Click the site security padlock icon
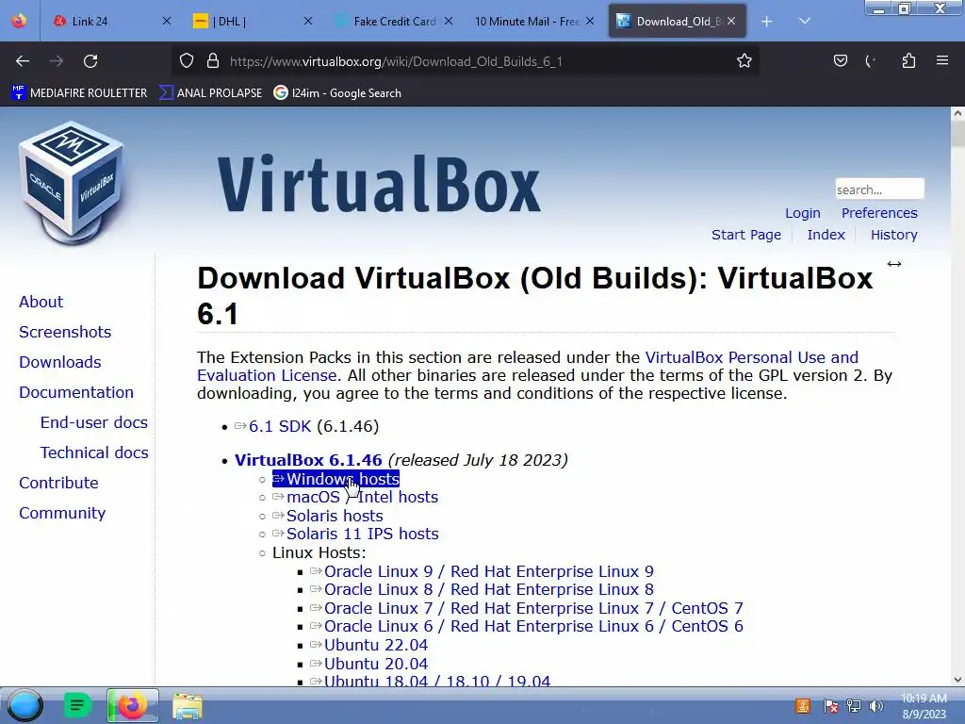 (213, 61)
